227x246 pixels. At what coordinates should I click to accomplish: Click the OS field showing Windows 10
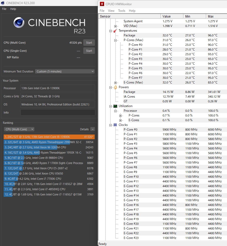[58, 104]
